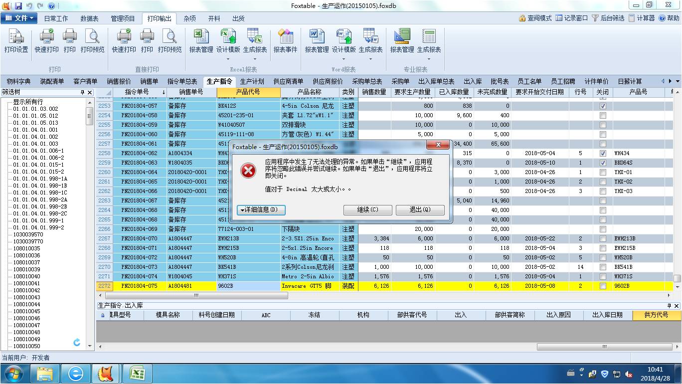Switch to the 管理项目 ribbon tab
Image resolution: width=682 pixels, height=384 pixels.
point(123,18)
